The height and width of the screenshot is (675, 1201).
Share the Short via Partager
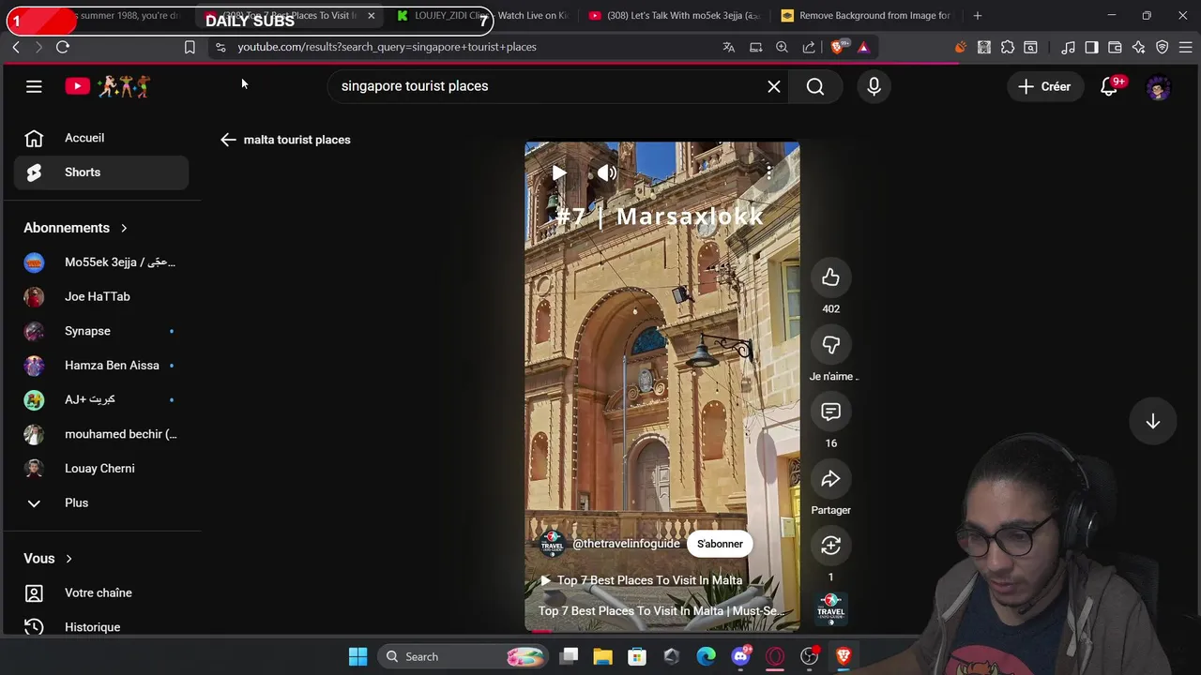coord(830,480)
